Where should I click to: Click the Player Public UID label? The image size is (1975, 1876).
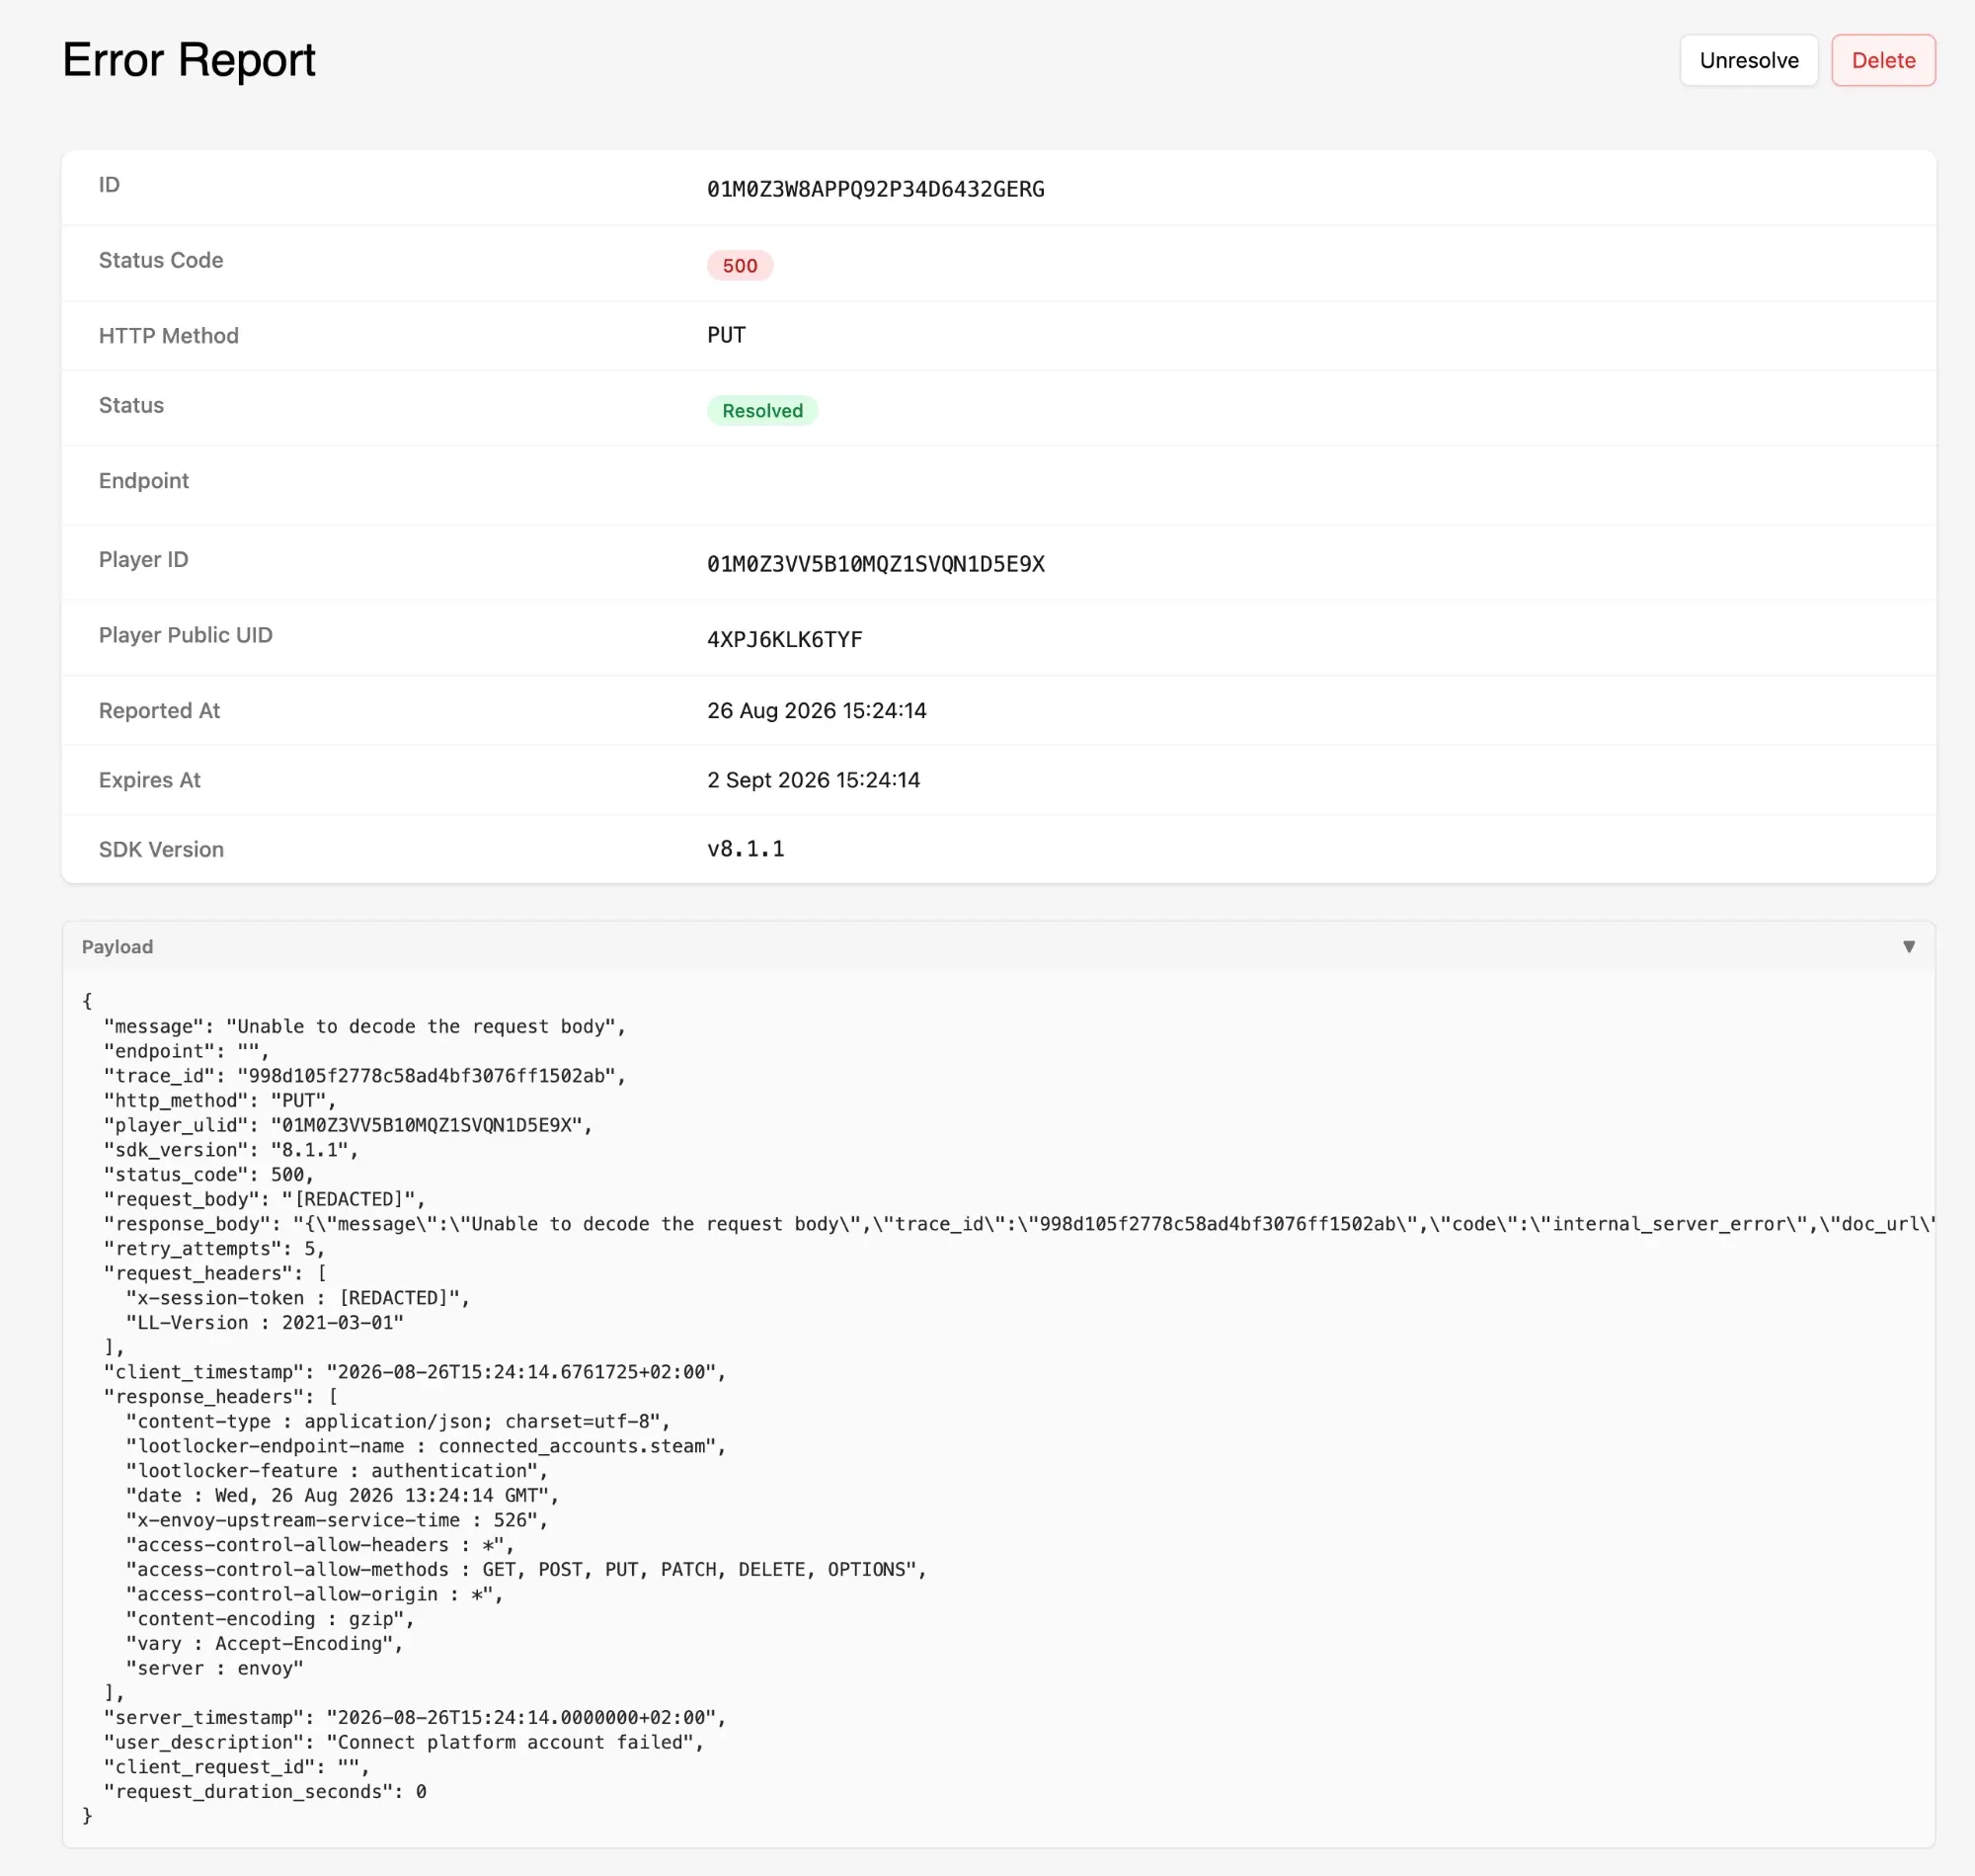coord(185,635)
